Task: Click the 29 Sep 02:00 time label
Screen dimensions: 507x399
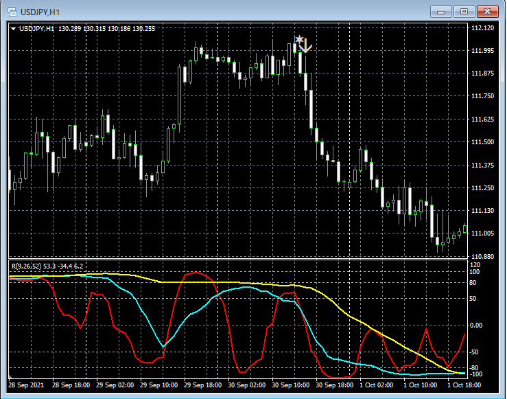Action: [x=115, y=385]
